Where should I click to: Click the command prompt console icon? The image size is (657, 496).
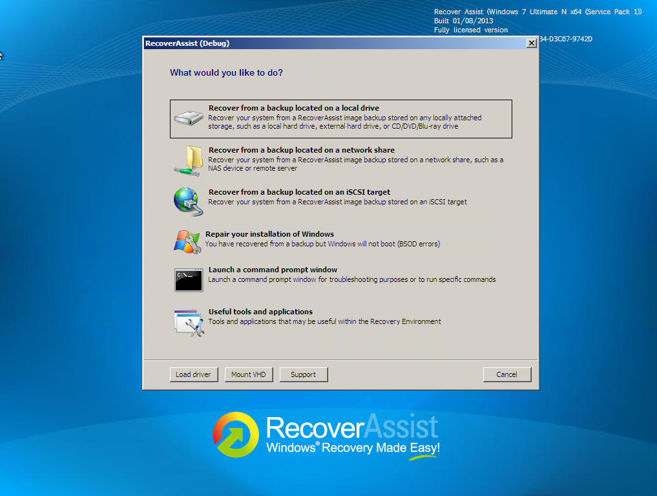189,279
